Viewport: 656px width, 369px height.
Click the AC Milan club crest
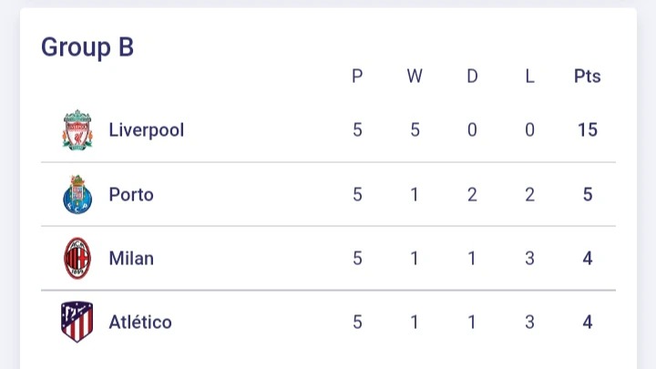click(77, 258)
